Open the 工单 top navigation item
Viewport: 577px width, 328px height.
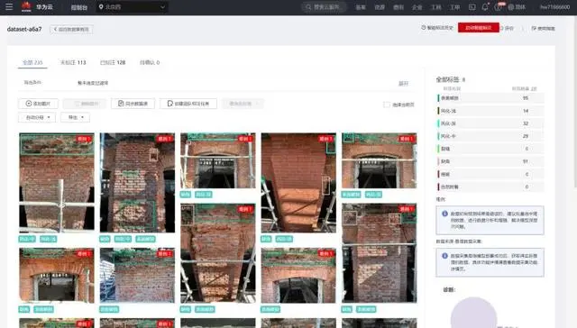pos(454,7)
